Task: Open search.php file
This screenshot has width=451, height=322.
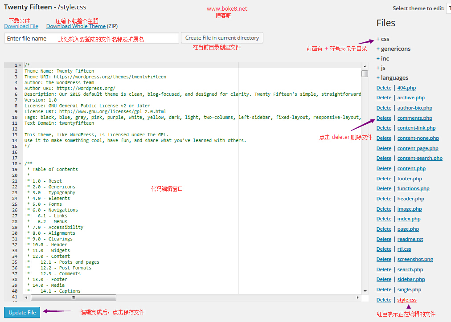Action: pos(410,270)
